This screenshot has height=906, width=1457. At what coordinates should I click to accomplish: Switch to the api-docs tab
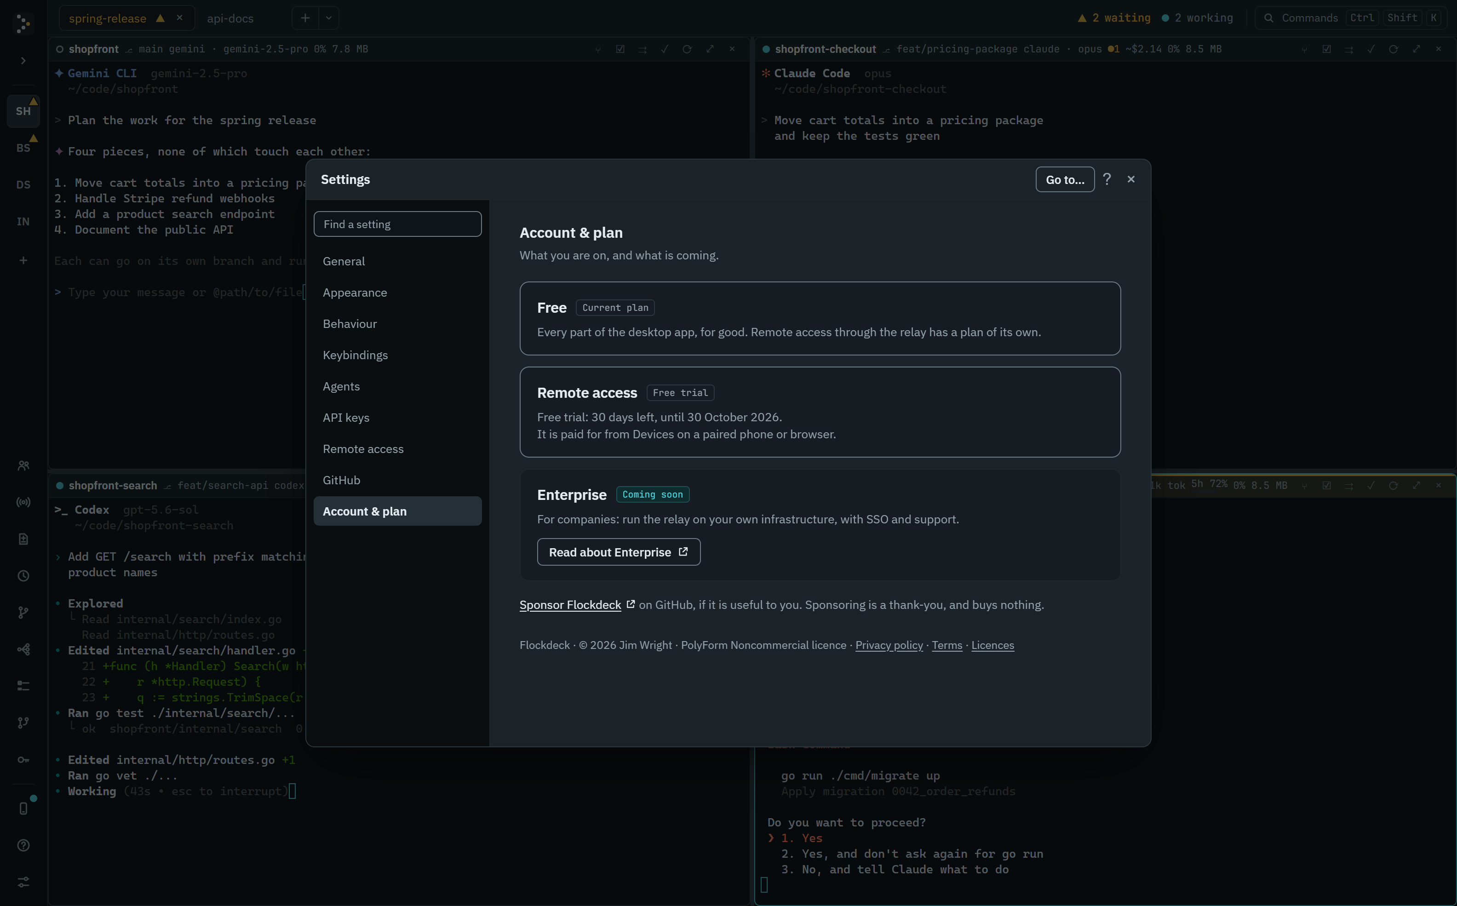(230, 18)
